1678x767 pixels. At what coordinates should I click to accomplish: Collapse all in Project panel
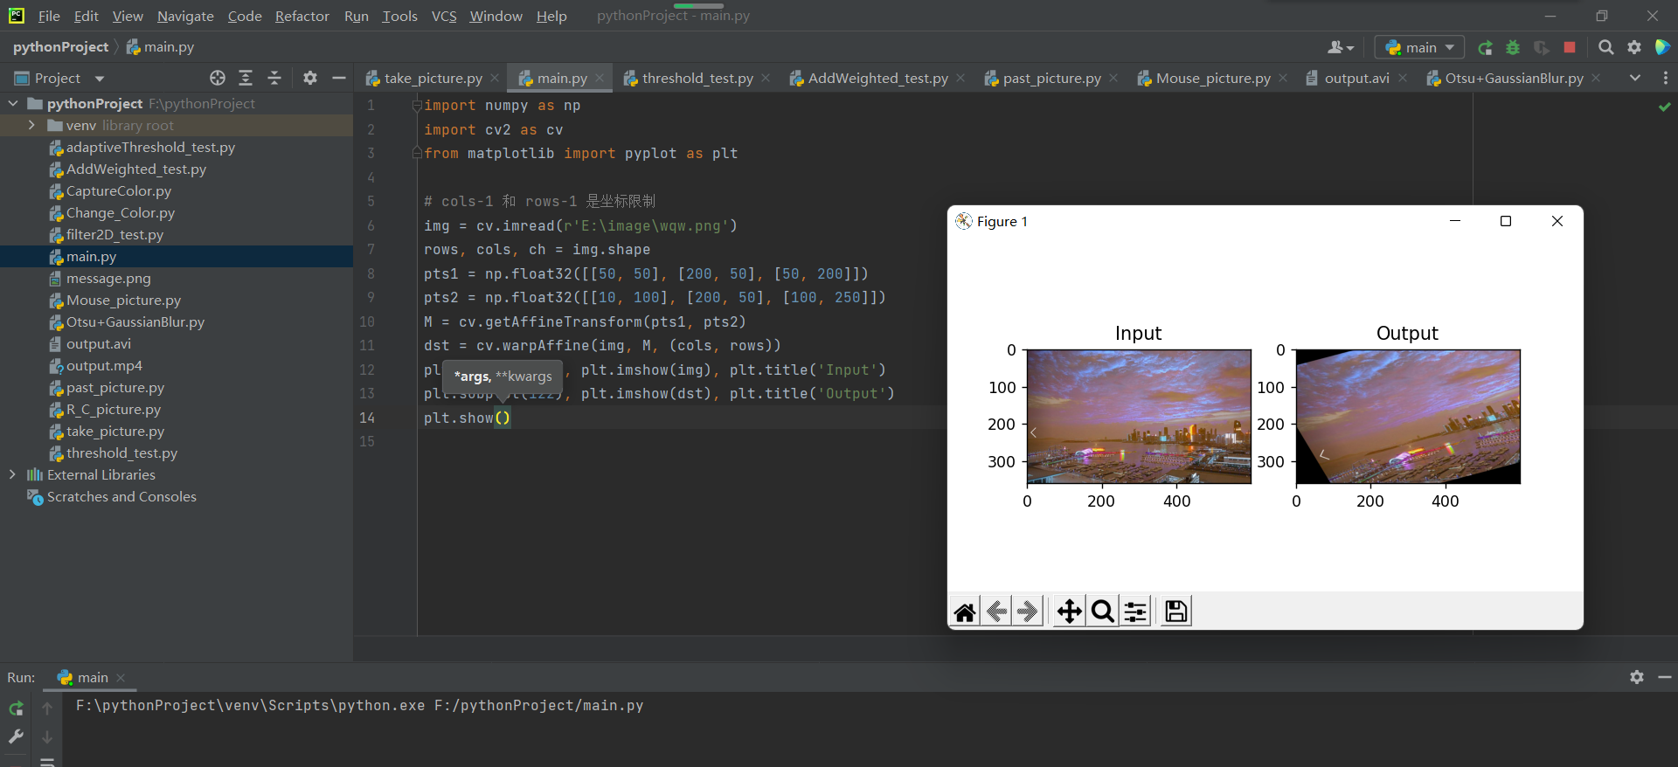click(x=274, y=78)
